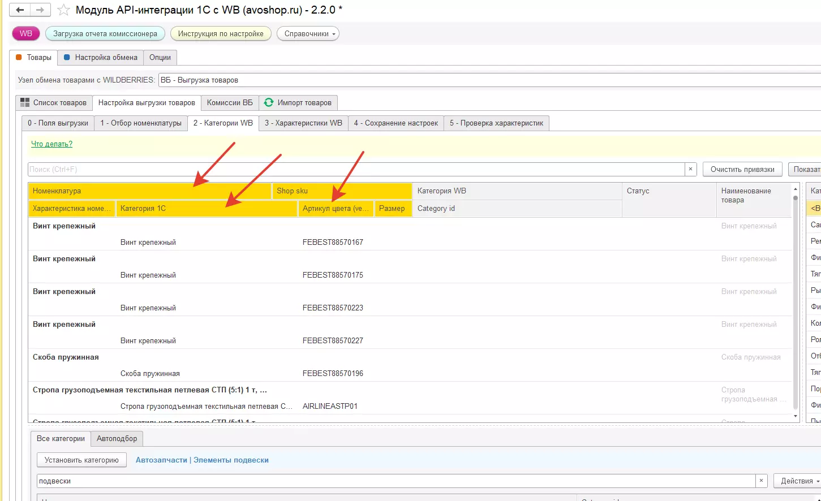This screenshot has width=821, height=501.
Task: Open Инструкция по настройке
Action: 221,33
